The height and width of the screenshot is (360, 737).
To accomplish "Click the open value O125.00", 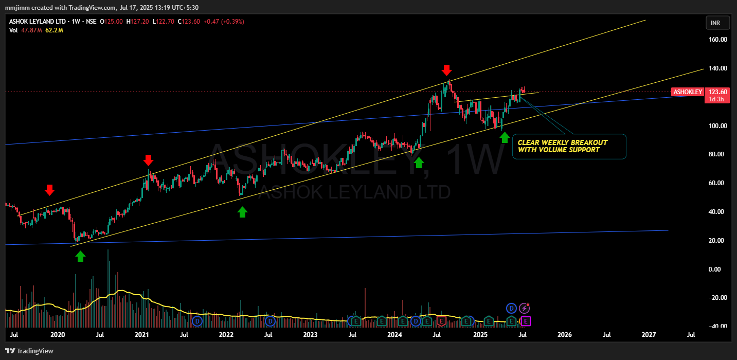I will 111,22.
